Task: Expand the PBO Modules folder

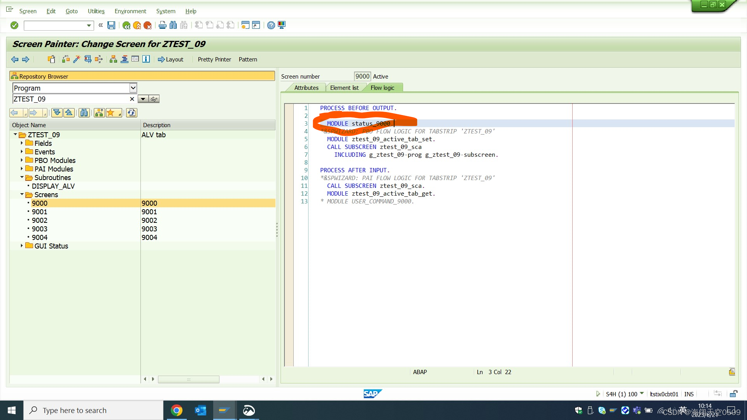Action: (21, 160)
